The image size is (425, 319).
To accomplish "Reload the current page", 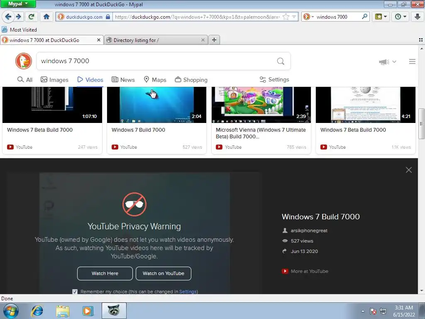I will pyautogui.click(x=32, y=17).
